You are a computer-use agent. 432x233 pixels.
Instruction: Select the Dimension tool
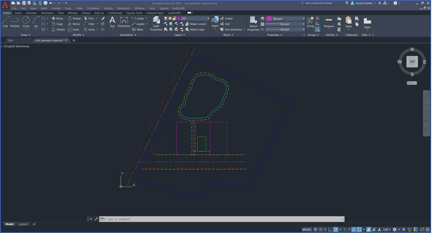point(124,22)
